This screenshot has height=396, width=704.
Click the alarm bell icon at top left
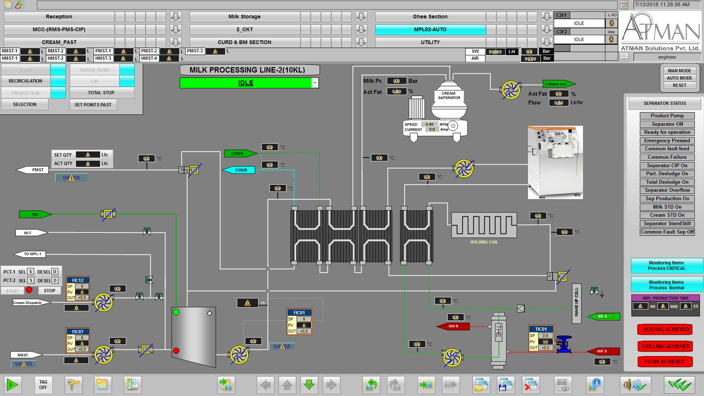pos(19,5)
